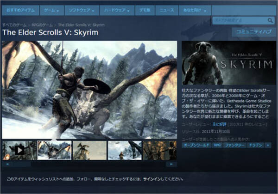Select the オープンワールド tag
Viewport: 278px width, 194px height.
point(196,145)
